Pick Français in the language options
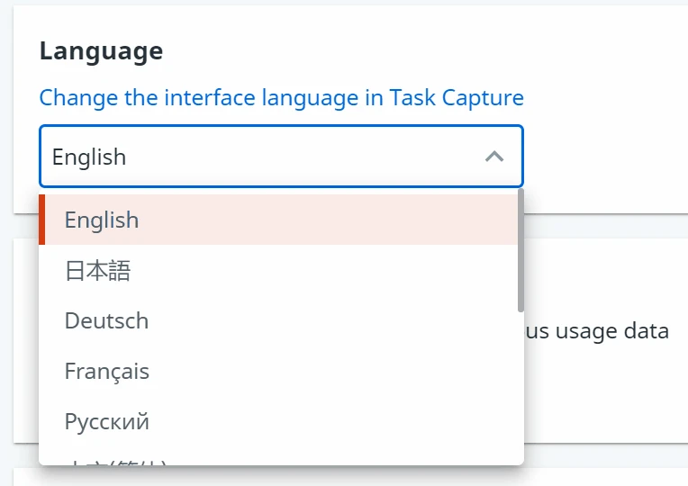The height and width of the screenshot is (486, 688). 281,371
